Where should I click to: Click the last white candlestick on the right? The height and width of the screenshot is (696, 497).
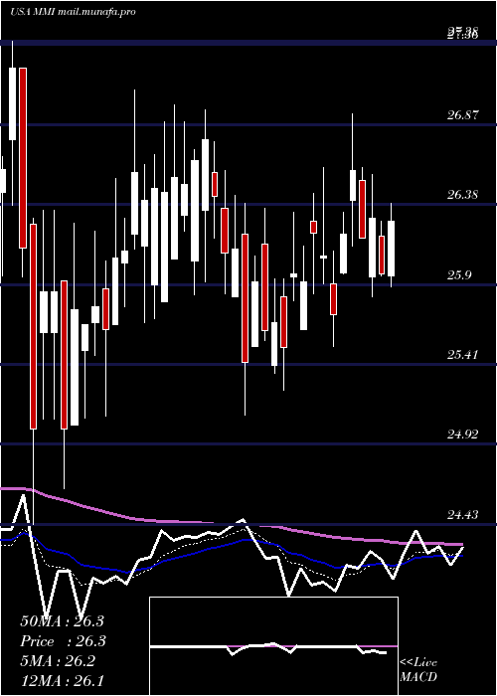tap(391, 248)
